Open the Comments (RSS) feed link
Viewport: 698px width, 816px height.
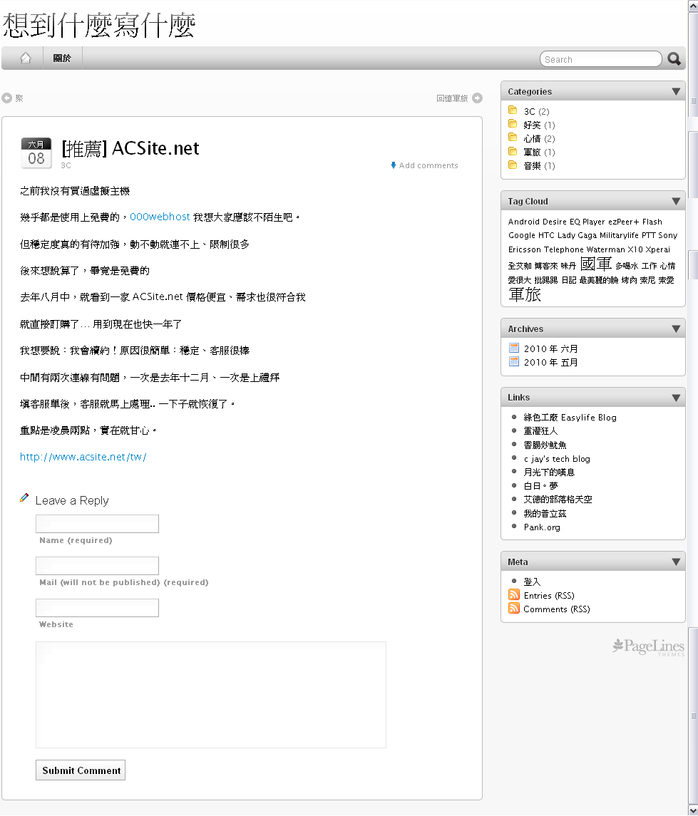coord(556,609)
